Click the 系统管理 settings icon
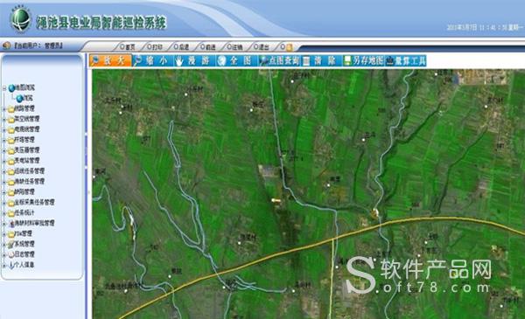525x319 pixels. (x=11, y=245)
